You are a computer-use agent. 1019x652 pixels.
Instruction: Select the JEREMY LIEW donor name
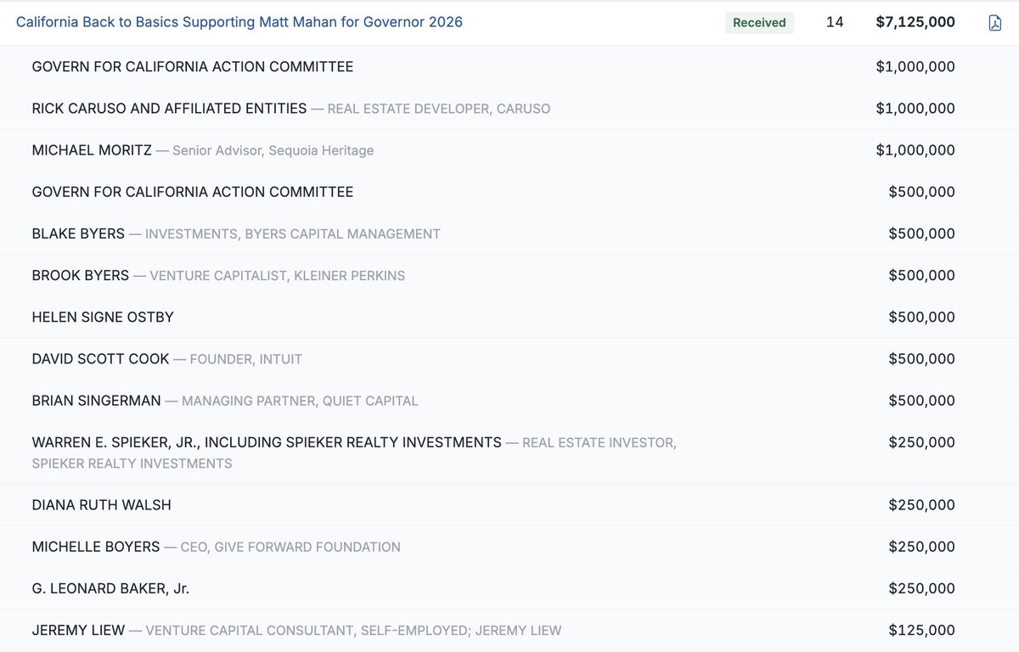coord(78,630)
